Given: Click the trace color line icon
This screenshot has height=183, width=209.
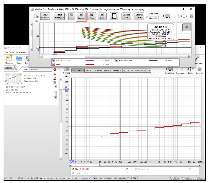Looking at the screenshot, I should [55, 78].
